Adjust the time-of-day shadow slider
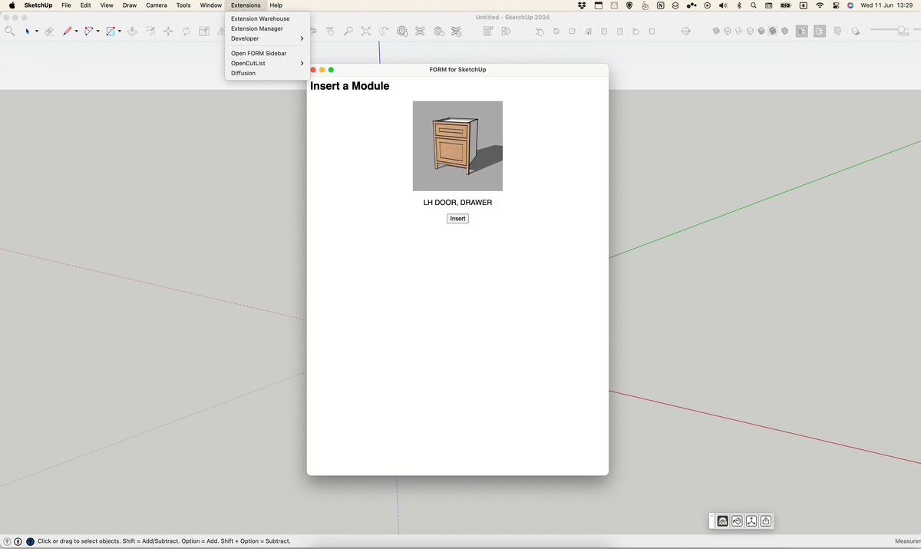Image resolution: width=921 pixels, height=549 pixels. click(901, 29)
